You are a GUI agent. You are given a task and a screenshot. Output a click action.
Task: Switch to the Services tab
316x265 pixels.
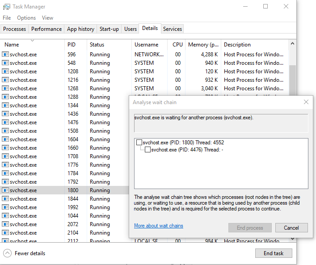[173, 29]
